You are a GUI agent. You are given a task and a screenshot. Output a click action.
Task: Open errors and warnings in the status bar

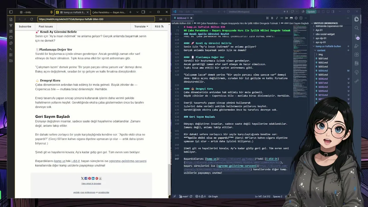pyautogui.click(x=200, y=196)
